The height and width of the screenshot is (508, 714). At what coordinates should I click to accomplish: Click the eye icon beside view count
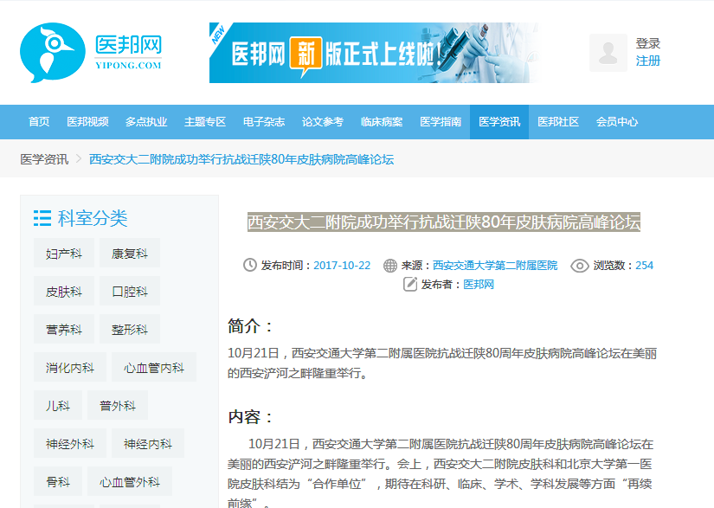click(580, 266)
